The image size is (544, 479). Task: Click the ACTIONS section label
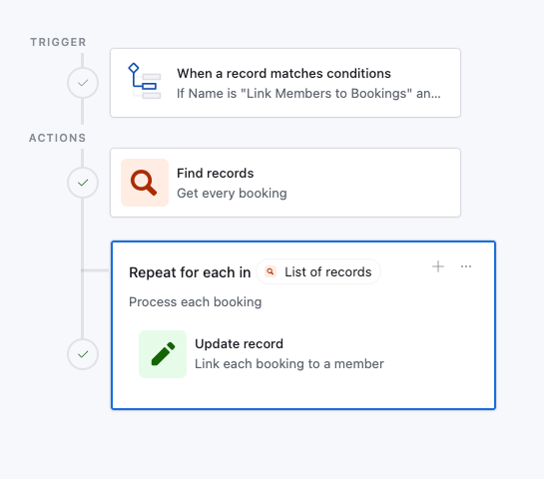[58, 138]
